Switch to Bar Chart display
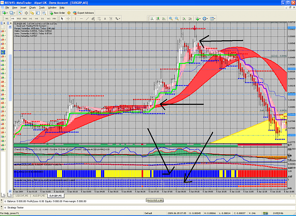 point(152,18)
